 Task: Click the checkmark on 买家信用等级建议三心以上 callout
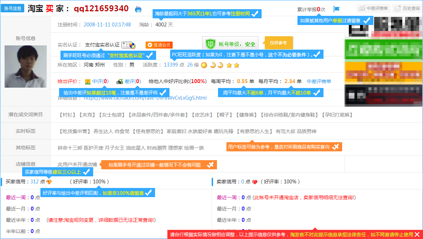87,172
